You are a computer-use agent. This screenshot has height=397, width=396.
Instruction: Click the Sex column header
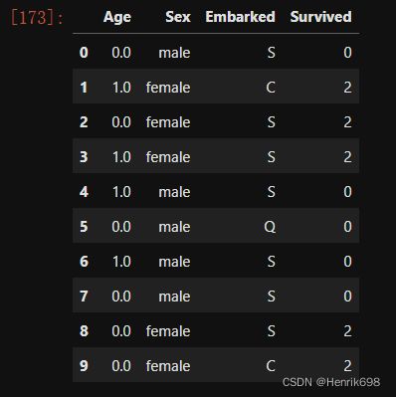pos(178,17)
